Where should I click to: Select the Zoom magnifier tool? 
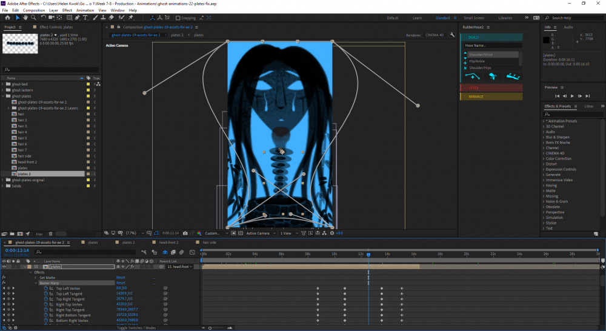point(33,18)
